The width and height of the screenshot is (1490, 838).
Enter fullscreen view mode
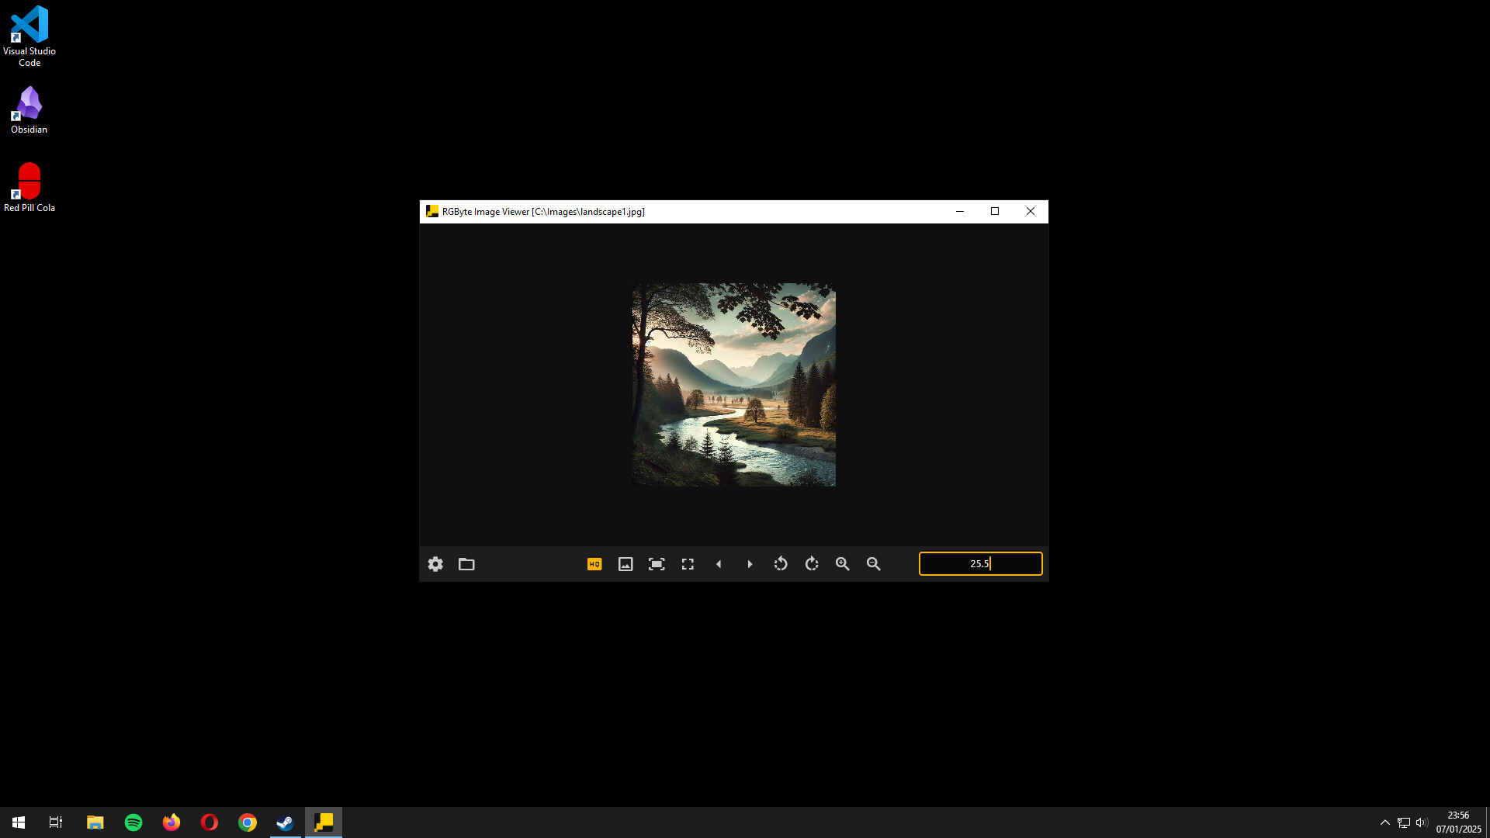pos(688,564)
